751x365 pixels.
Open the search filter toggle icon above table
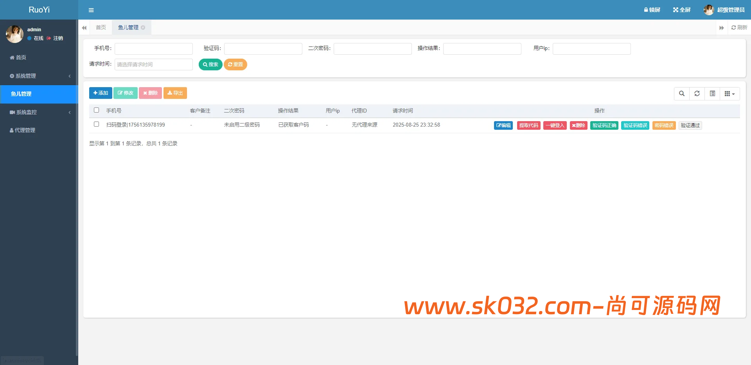tap(681, 94)
